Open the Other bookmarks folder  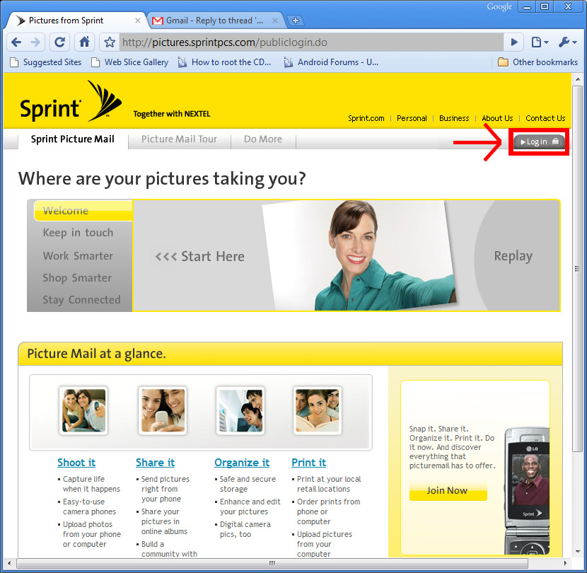coord(537,62)
